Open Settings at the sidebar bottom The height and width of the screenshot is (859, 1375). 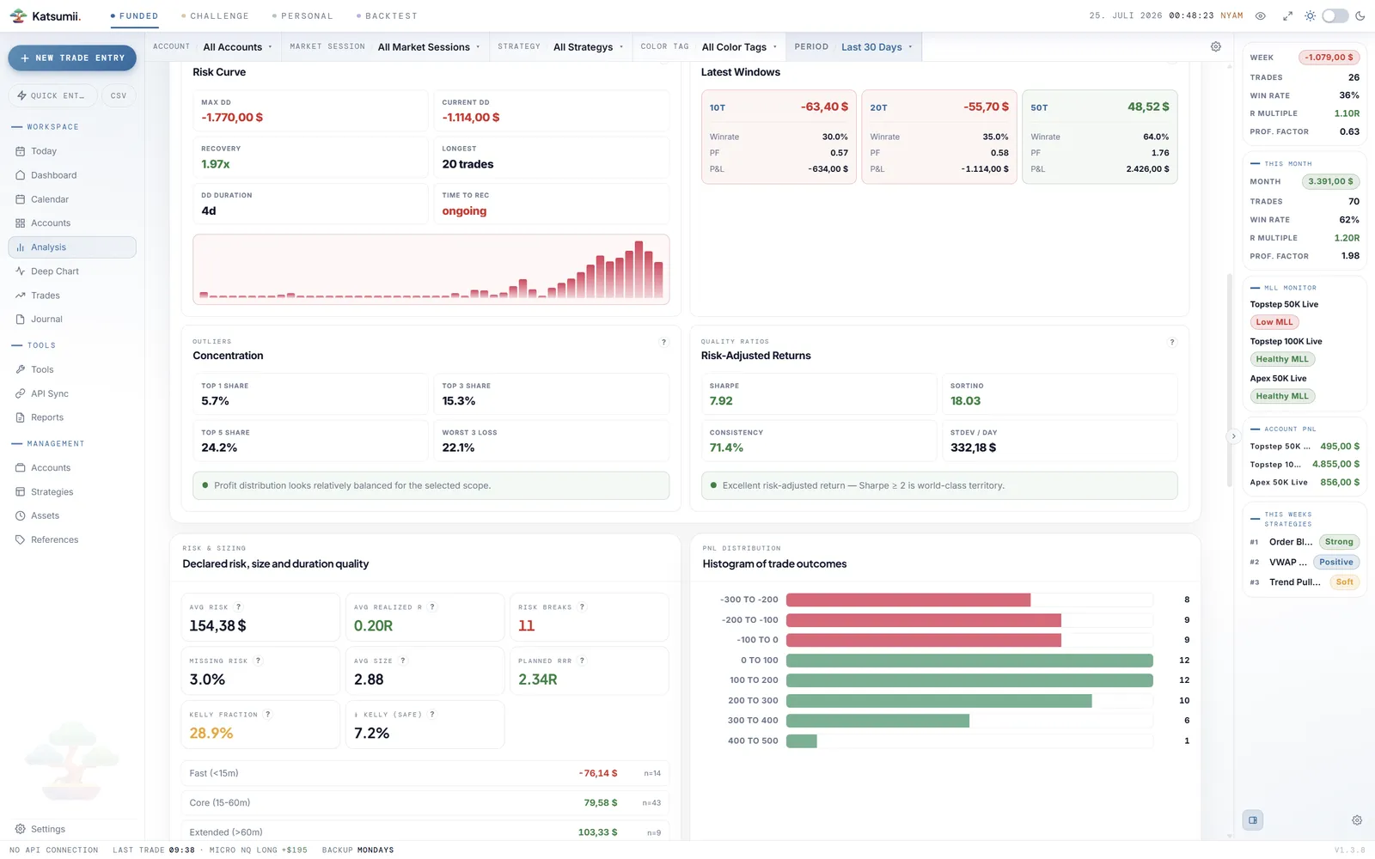[72, 829]
